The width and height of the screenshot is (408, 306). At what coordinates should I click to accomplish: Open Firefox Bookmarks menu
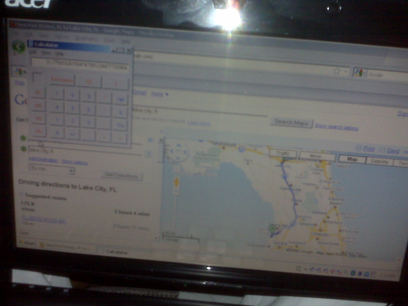coord(86,39)
